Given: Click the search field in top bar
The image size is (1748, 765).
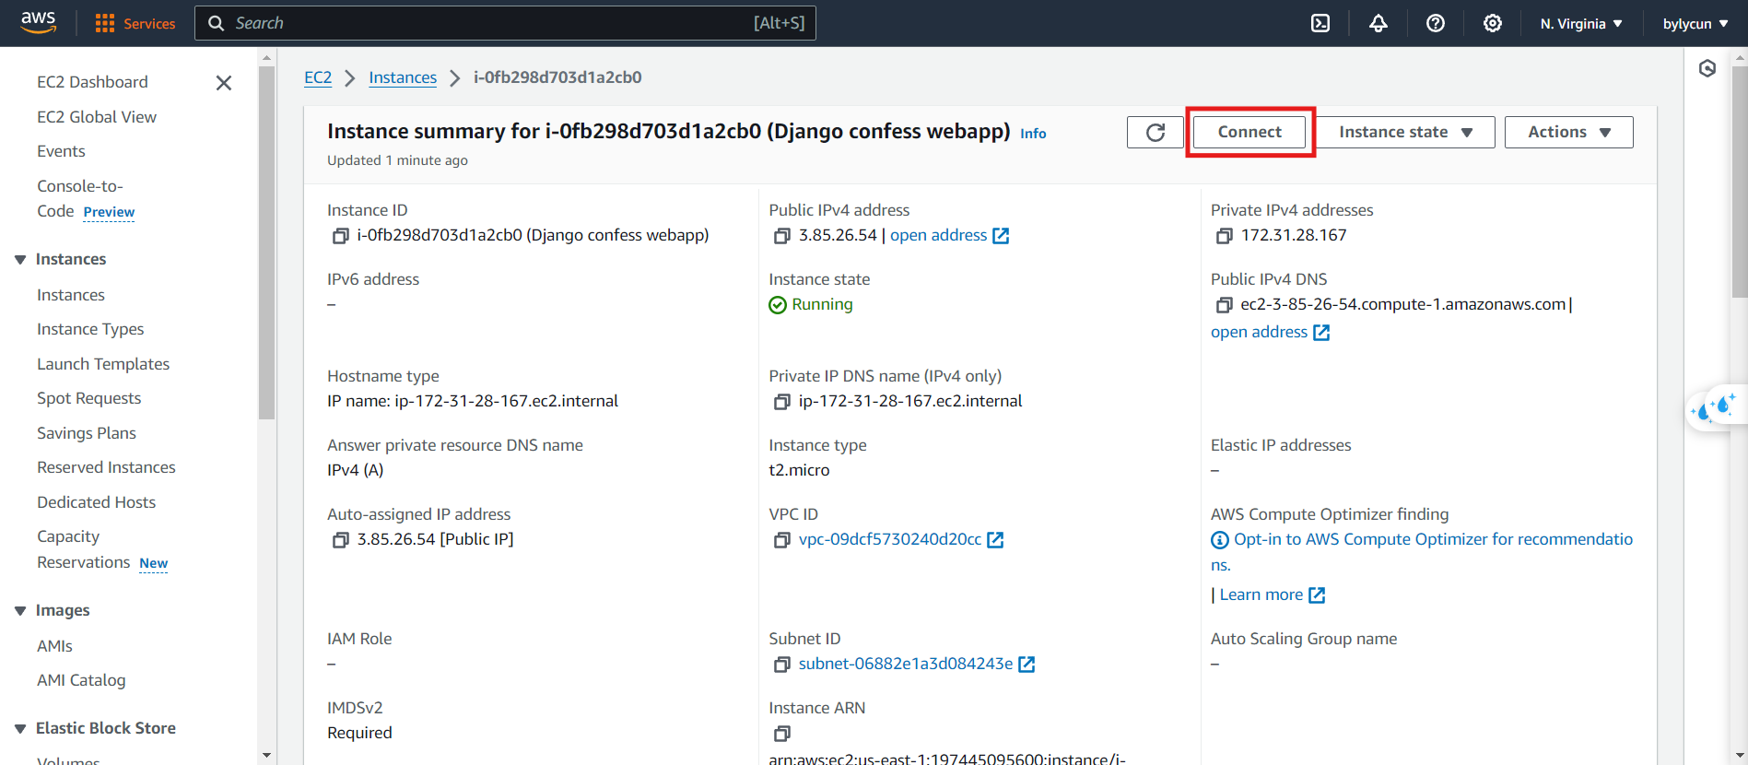Looking at the screenshot, I should [x=505, y=23].
